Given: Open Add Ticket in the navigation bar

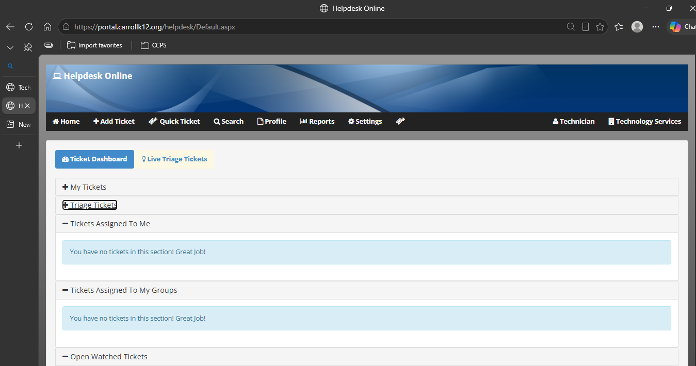Looking at the screenshot, I should click(114, 122).
